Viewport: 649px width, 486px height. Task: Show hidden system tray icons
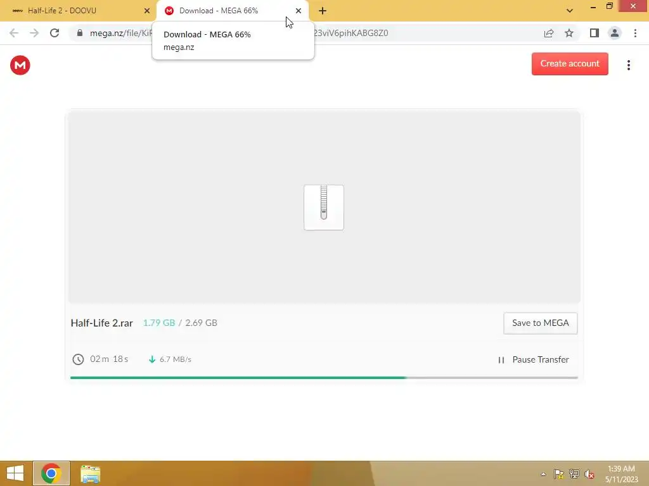click(543, 474)
